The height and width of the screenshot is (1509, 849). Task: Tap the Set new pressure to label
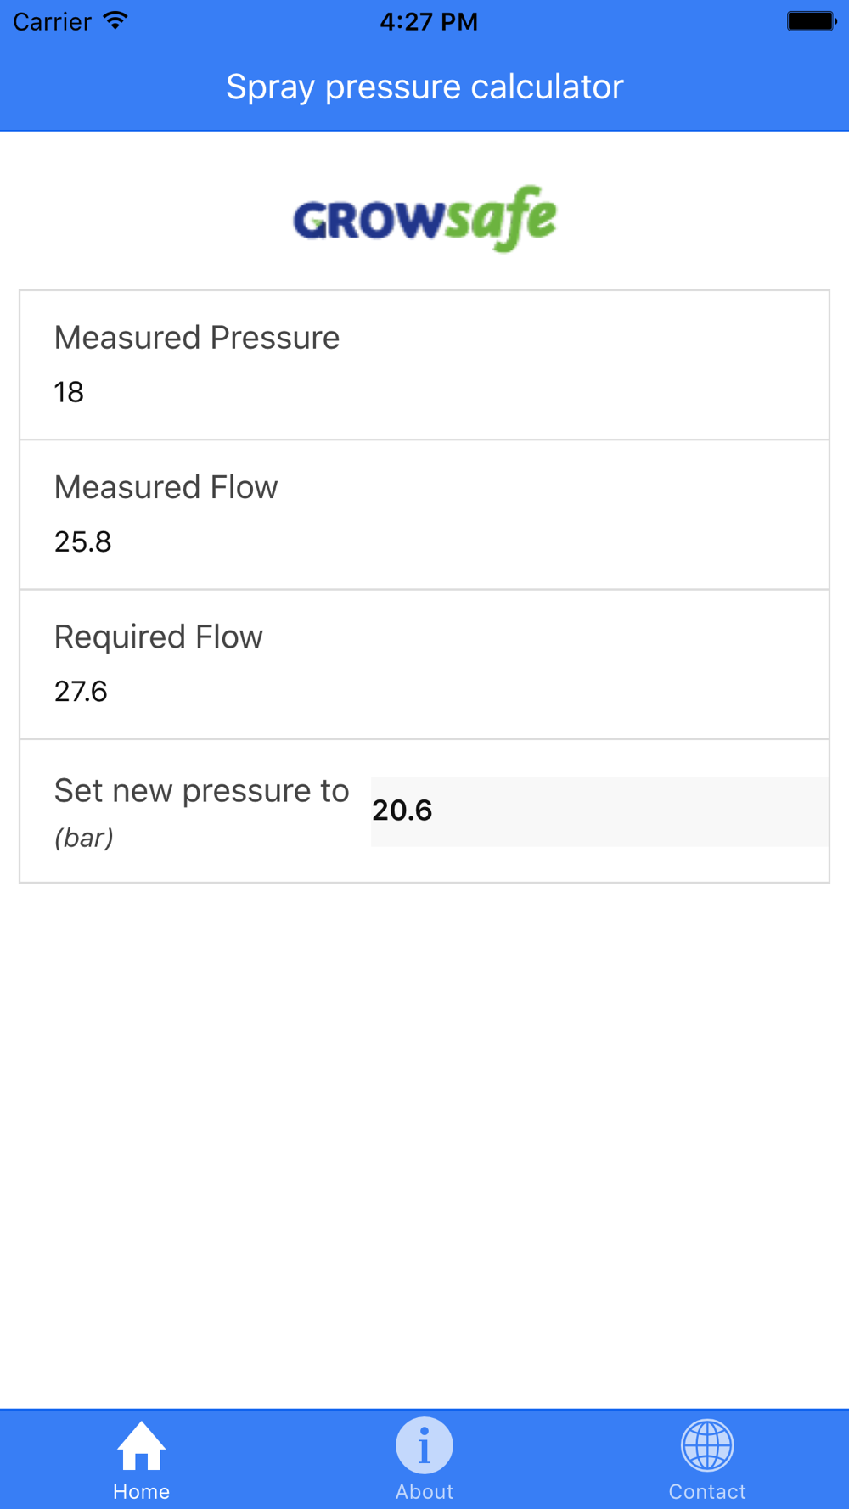click(202, 791)
